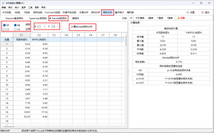Open the 编辑 menu
The image size is (214, 133).
coord(4,8)
